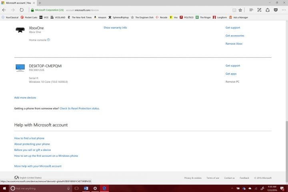Make a web note with the pen icon

[x=259, y=10]
